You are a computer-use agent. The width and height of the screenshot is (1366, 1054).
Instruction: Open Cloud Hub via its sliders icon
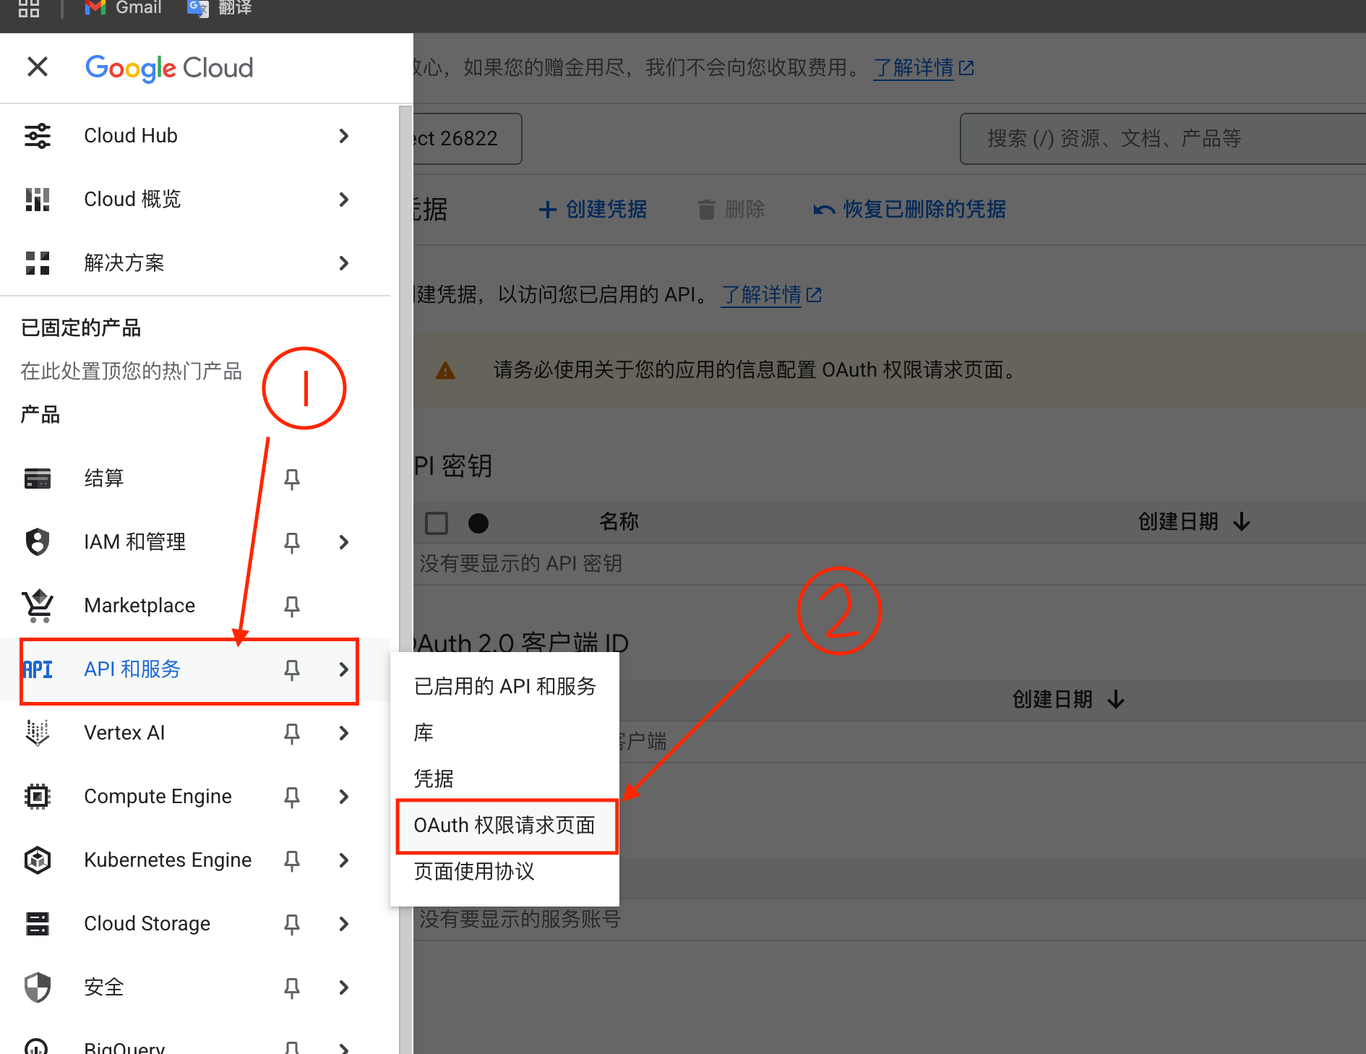point(38,136)
